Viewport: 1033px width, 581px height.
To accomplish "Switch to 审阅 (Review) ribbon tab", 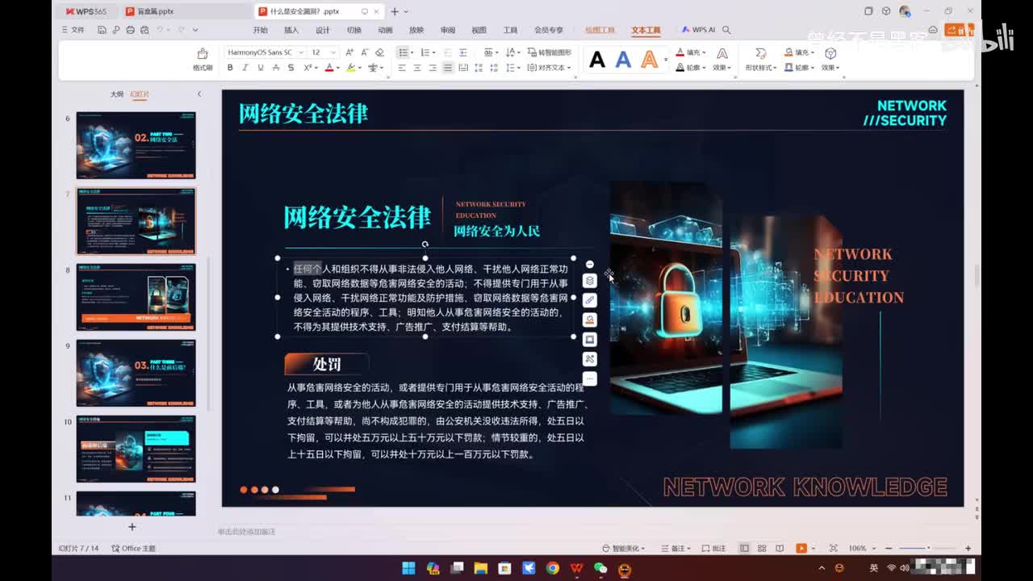I will (x=448, y=30).
